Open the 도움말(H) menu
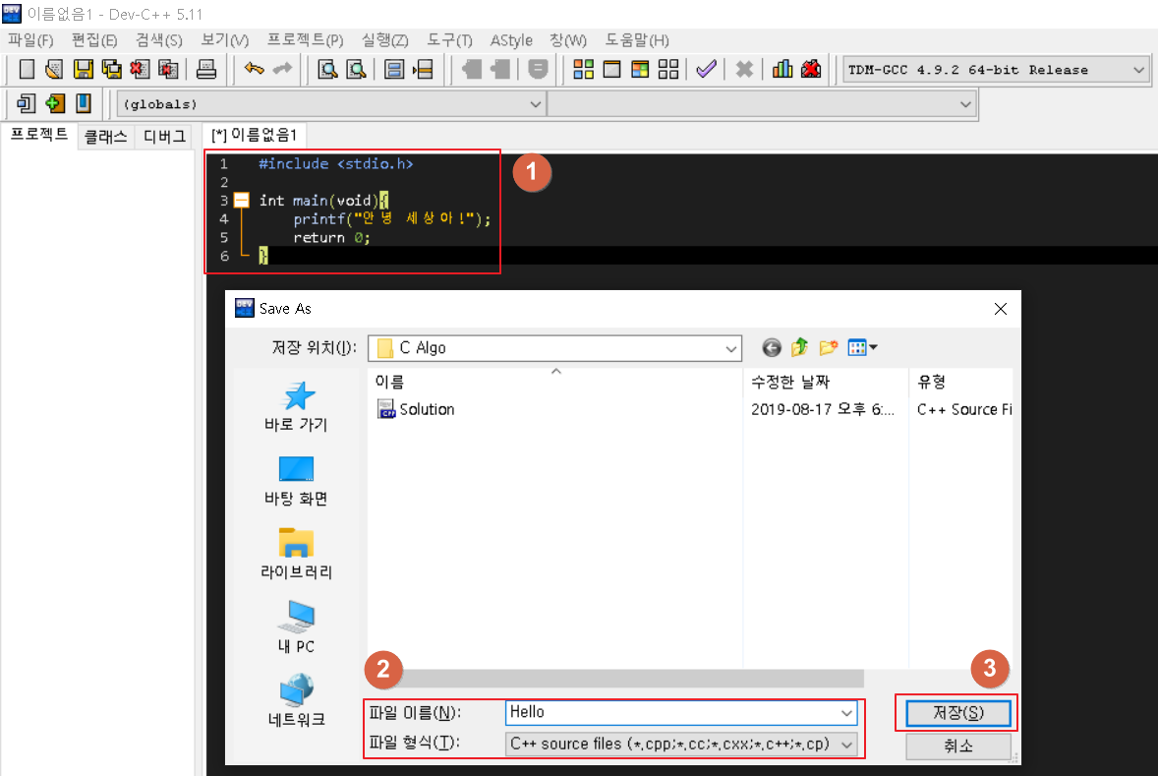Viewport: 1158px width, 776px height. pyautogui.click(x=637, y=40)
